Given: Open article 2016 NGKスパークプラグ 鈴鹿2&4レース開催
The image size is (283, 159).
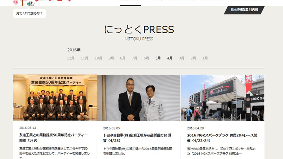Looking at the screenshot, I should (222, 138).
